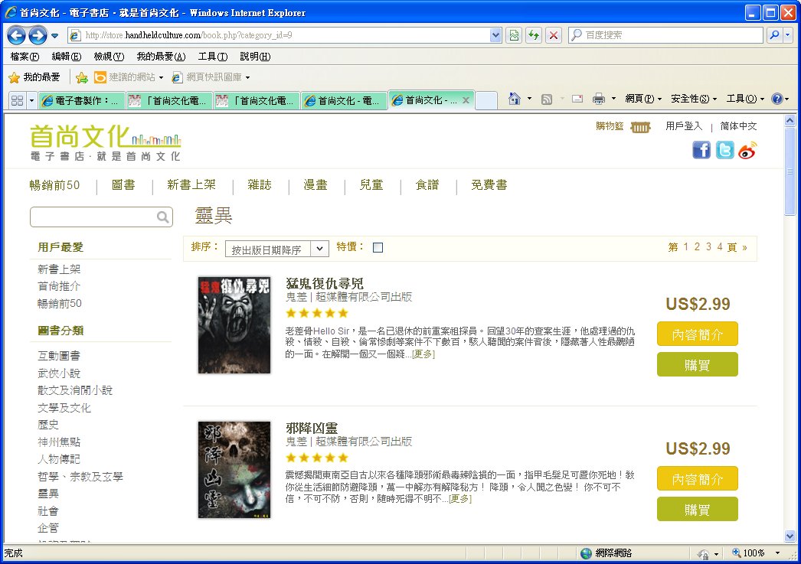This screenshot has width=801, height=564.
Task: Click the search magnifier icon in sidebar
Action: point(162,217)
